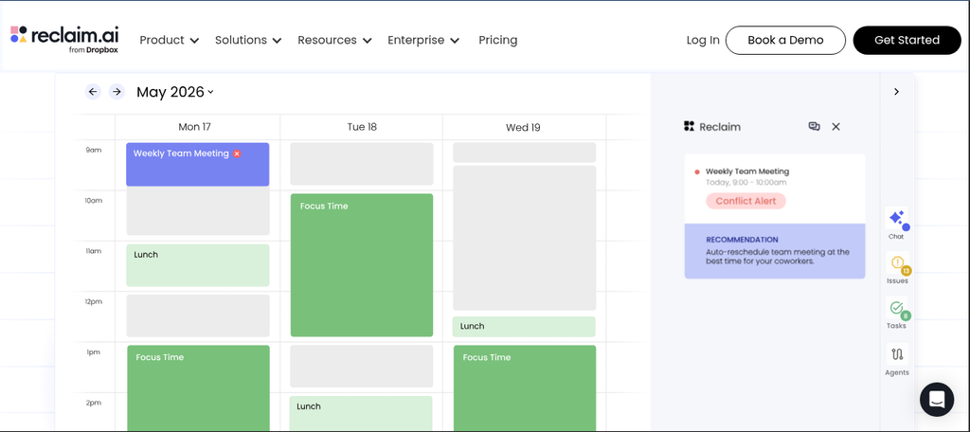Open the Pricing page
This screenshot has width=970, height=432.
498,40
